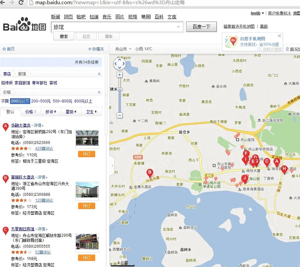
Task: Select the 200~500元 price filter
Action: coord(41,101)
